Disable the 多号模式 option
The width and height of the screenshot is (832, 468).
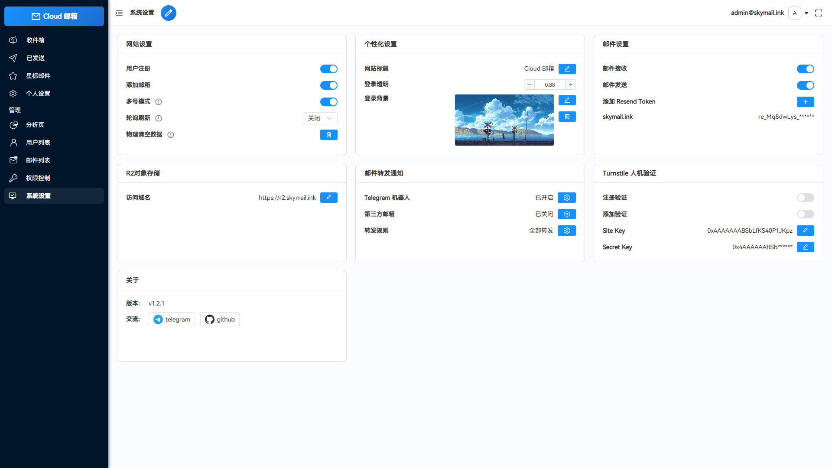point(329,102)
